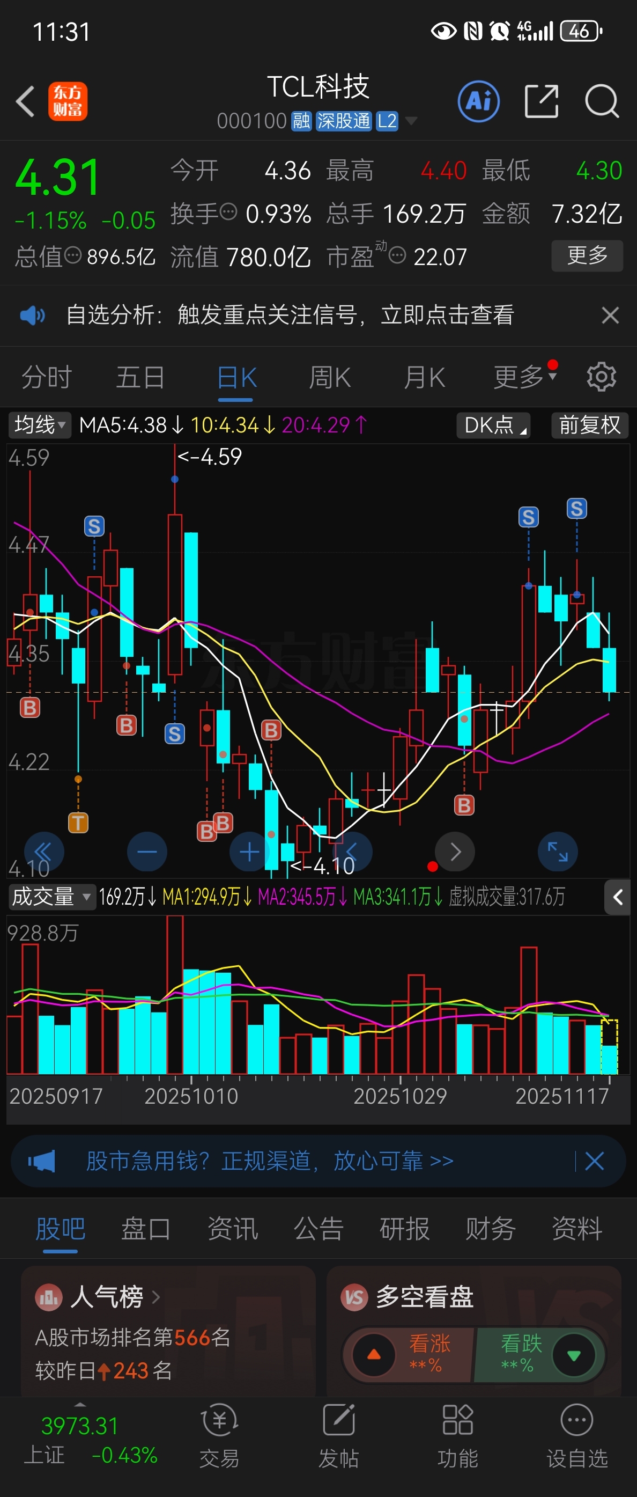637x1497 pixels.
Task: Tap the 市盈 info face icon
Action: pos(397,254)
